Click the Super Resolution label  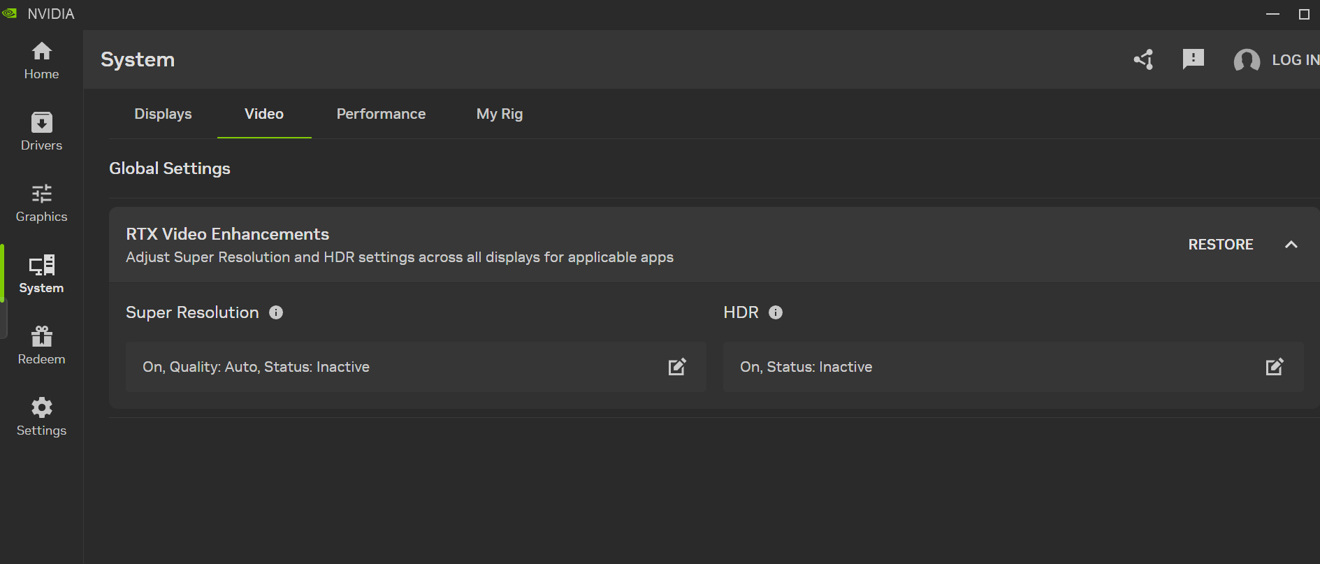coord(192,312)
